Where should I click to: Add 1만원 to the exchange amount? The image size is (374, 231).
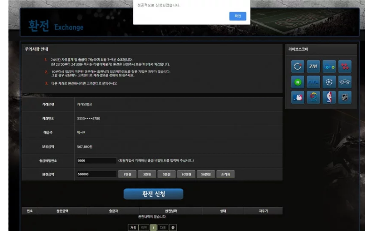(127, 174)
